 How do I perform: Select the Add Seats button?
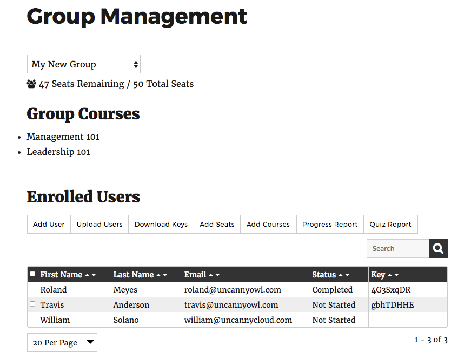click(217, 225)
